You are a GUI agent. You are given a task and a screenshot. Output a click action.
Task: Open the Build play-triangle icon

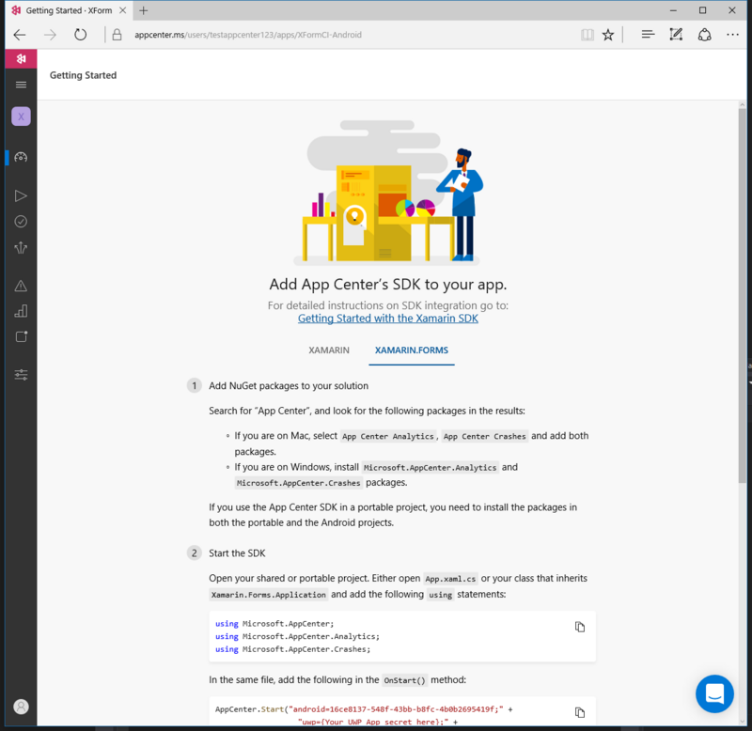[21, 195]
